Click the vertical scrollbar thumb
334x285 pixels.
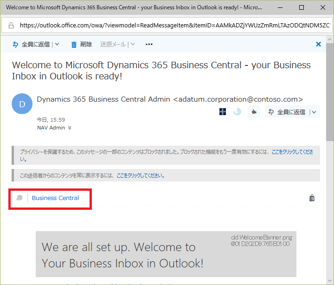pos(330,91)
